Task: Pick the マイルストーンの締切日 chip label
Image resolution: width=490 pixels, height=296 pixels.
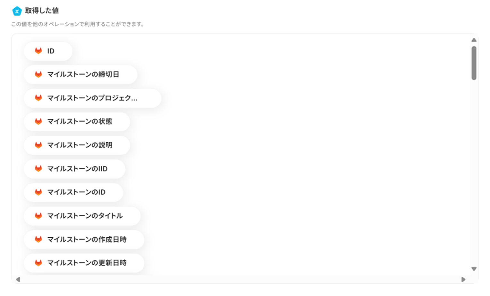Action: 83,74
